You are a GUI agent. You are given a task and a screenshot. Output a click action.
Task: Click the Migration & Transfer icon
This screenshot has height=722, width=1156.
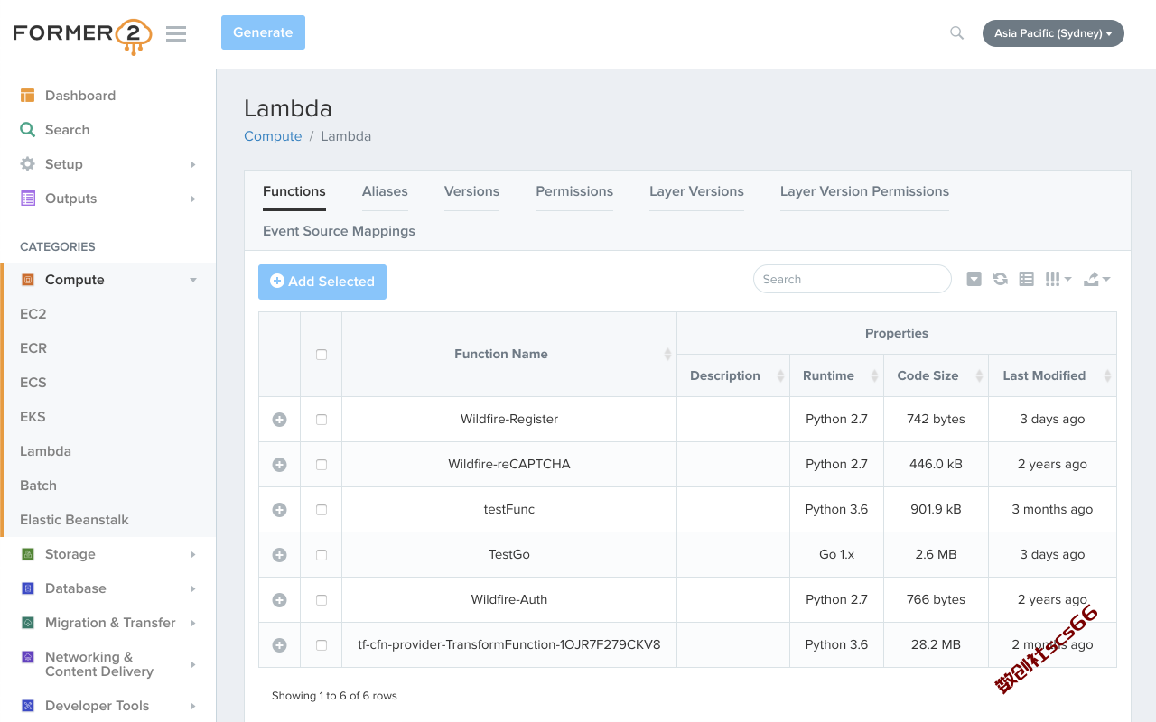(x=28, y=623)
